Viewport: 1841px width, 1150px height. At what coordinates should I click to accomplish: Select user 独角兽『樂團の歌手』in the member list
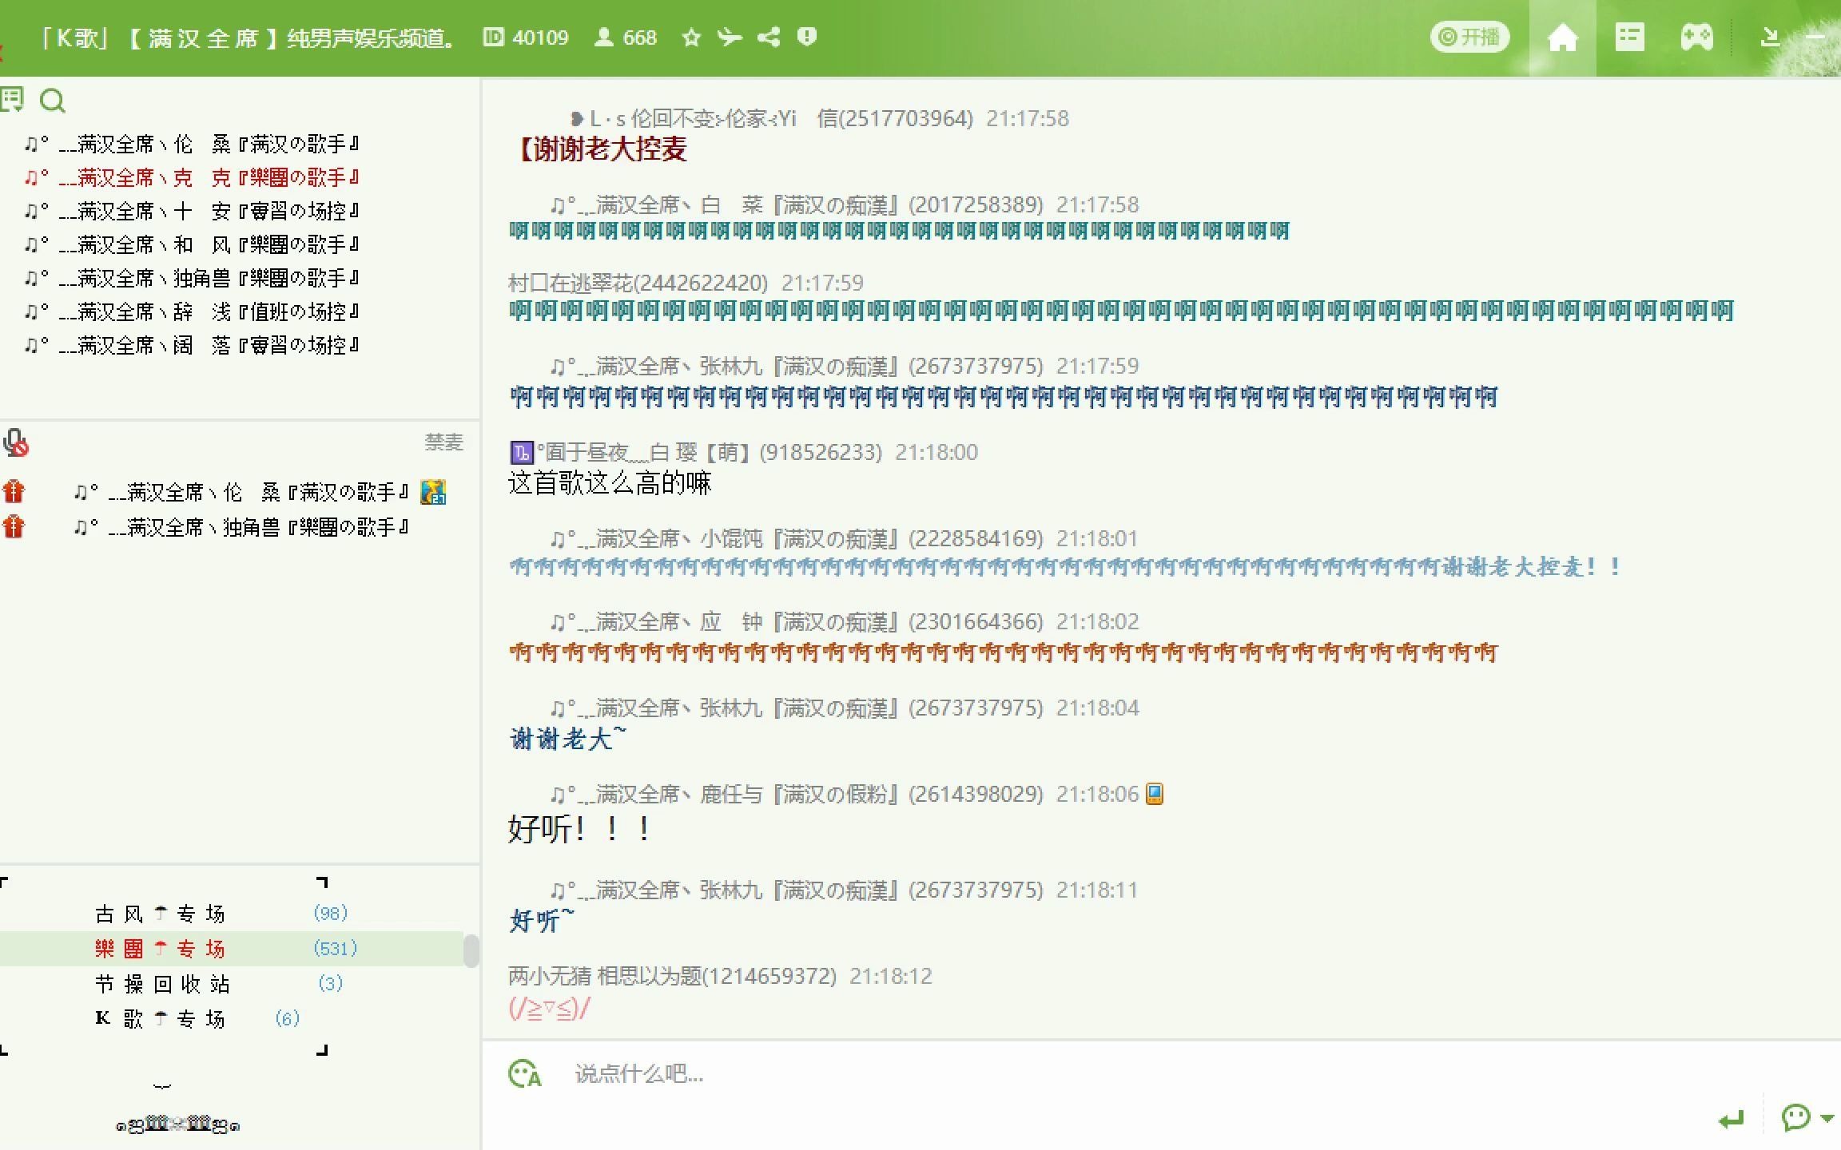point(192,278)
